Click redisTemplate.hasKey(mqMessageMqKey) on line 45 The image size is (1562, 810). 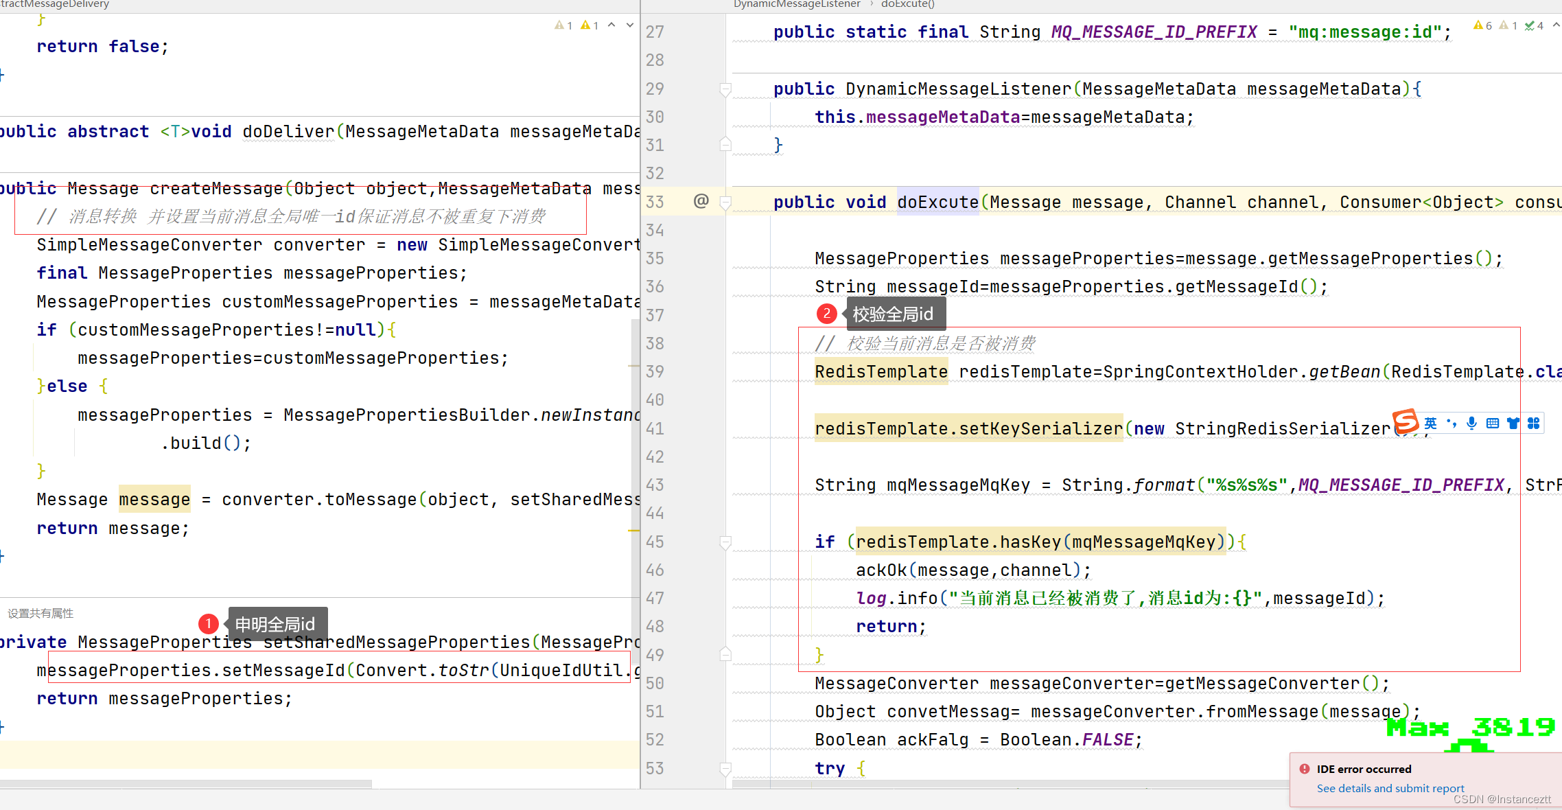coord(1040,542)
